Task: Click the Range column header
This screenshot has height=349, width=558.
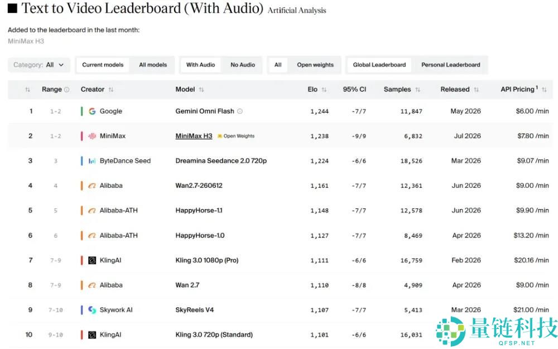Action: click(51, 90)
